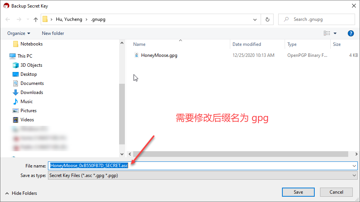Change the view layout icon
Viewport: 360px width, 202px height.
327,33
